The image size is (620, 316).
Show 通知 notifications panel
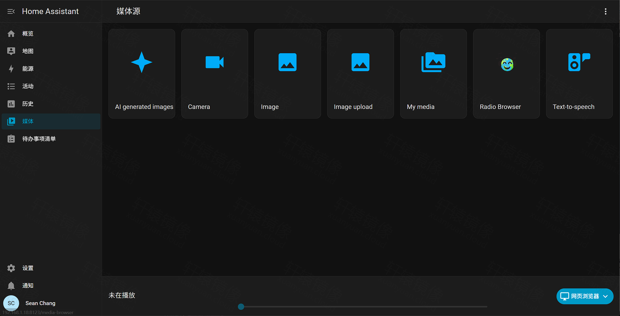pos(51,285)
